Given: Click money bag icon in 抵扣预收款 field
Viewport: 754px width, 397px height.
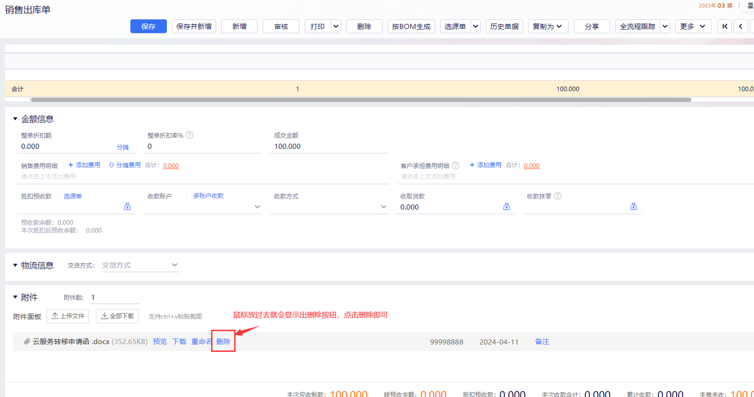Looking at the screenshot, I should (128, 206).
